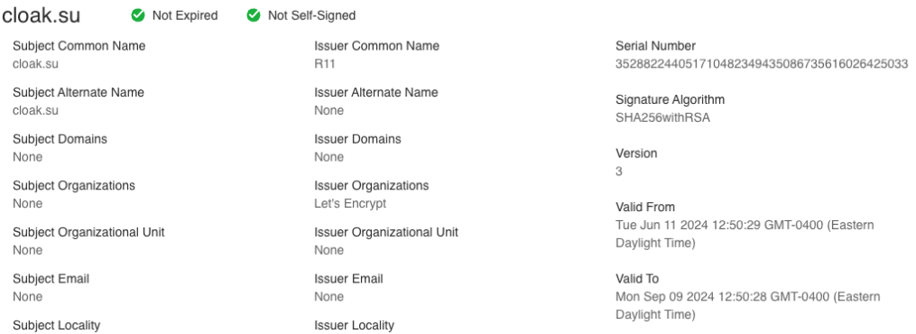This screenshot has width=916, height=334.
Task: Click the Subject Email label
Action: [x=51, y=279]
